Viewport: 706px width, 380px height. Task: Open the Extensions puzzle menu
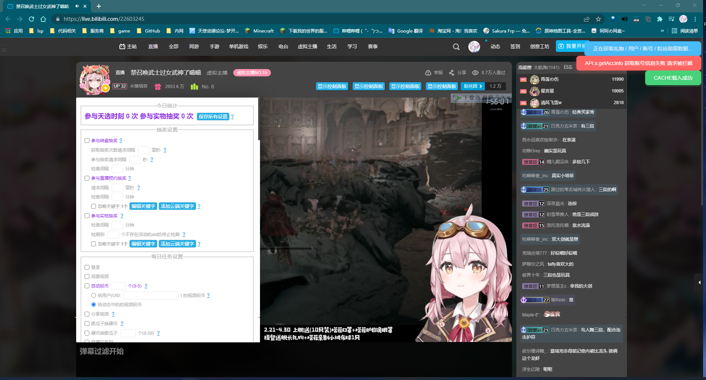(x=660, y=19)
